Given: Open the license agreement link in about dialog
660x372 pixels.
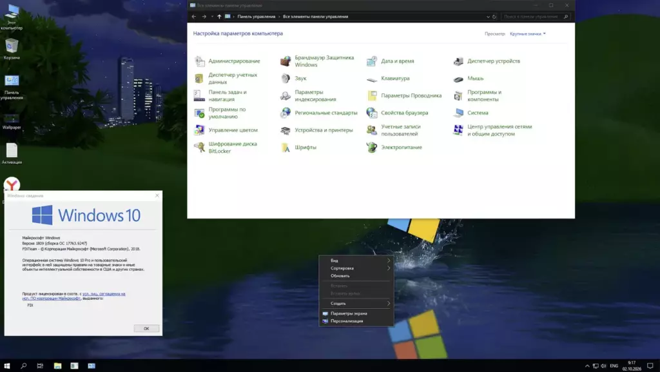Looking at the screenshot, I should [74, 296].
